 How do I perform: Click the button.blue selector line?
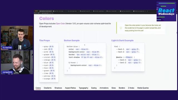pos(73,46)
